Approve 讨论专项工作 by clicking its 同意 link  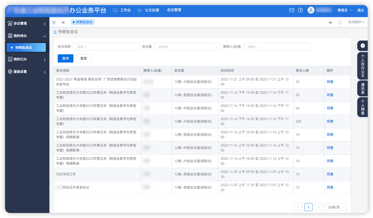pos(330,174)
